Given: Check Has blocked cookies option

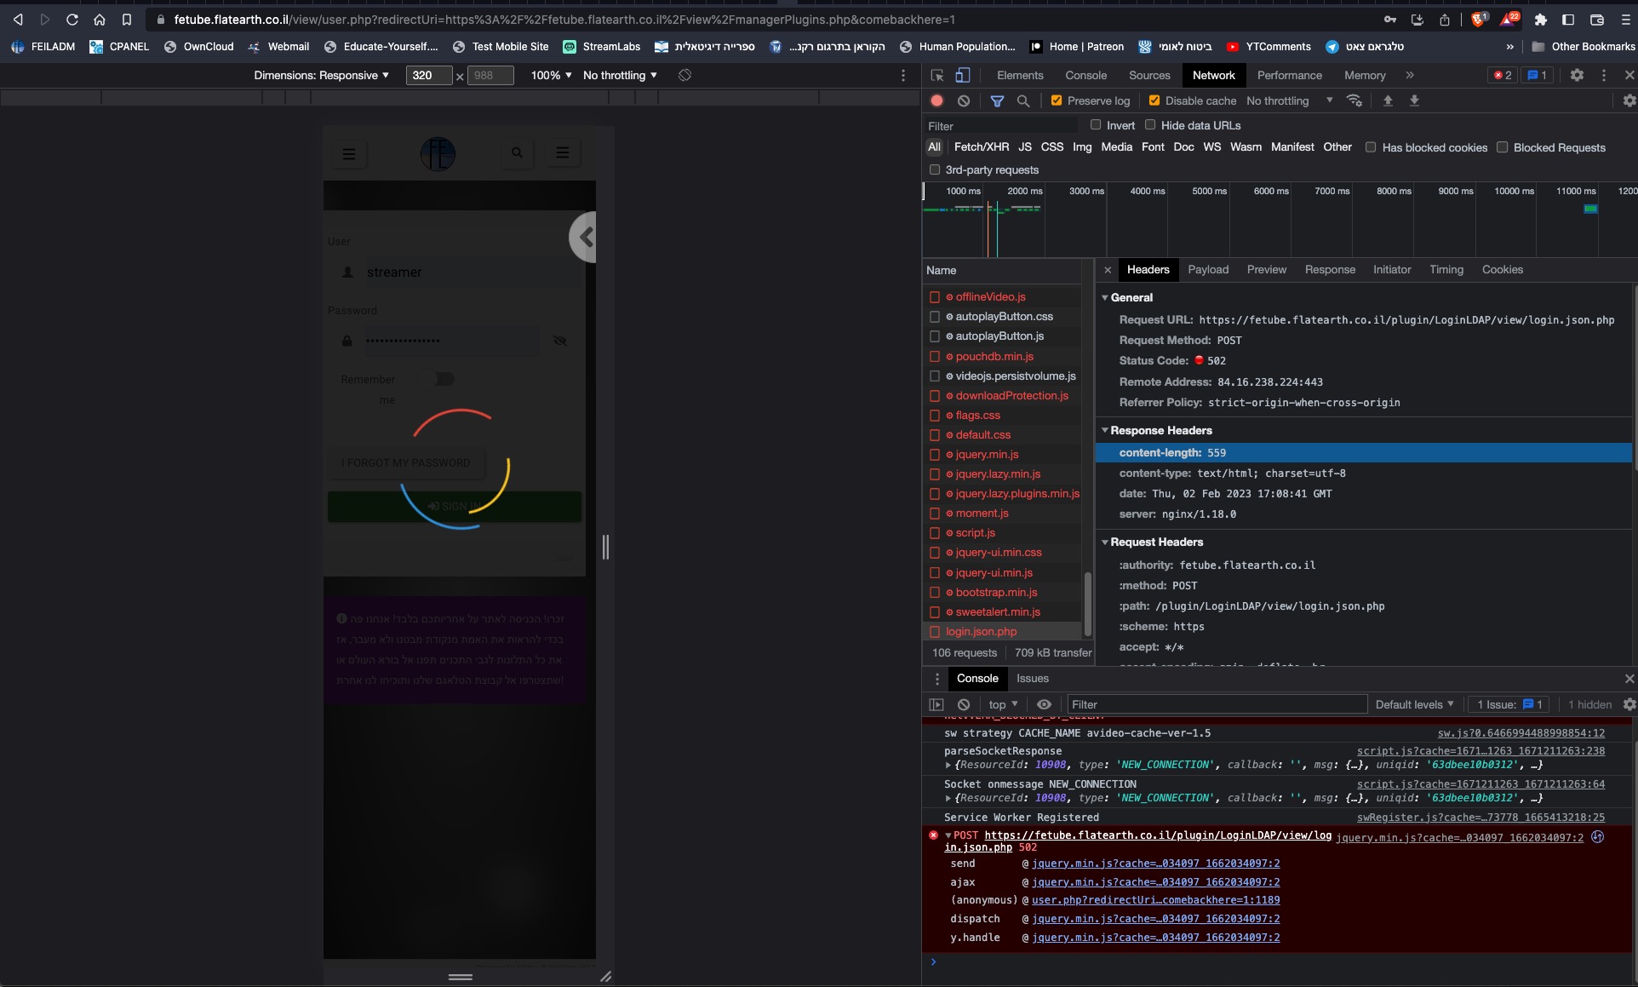Looking at the screenshot, I should click(x=1371, y=147).
